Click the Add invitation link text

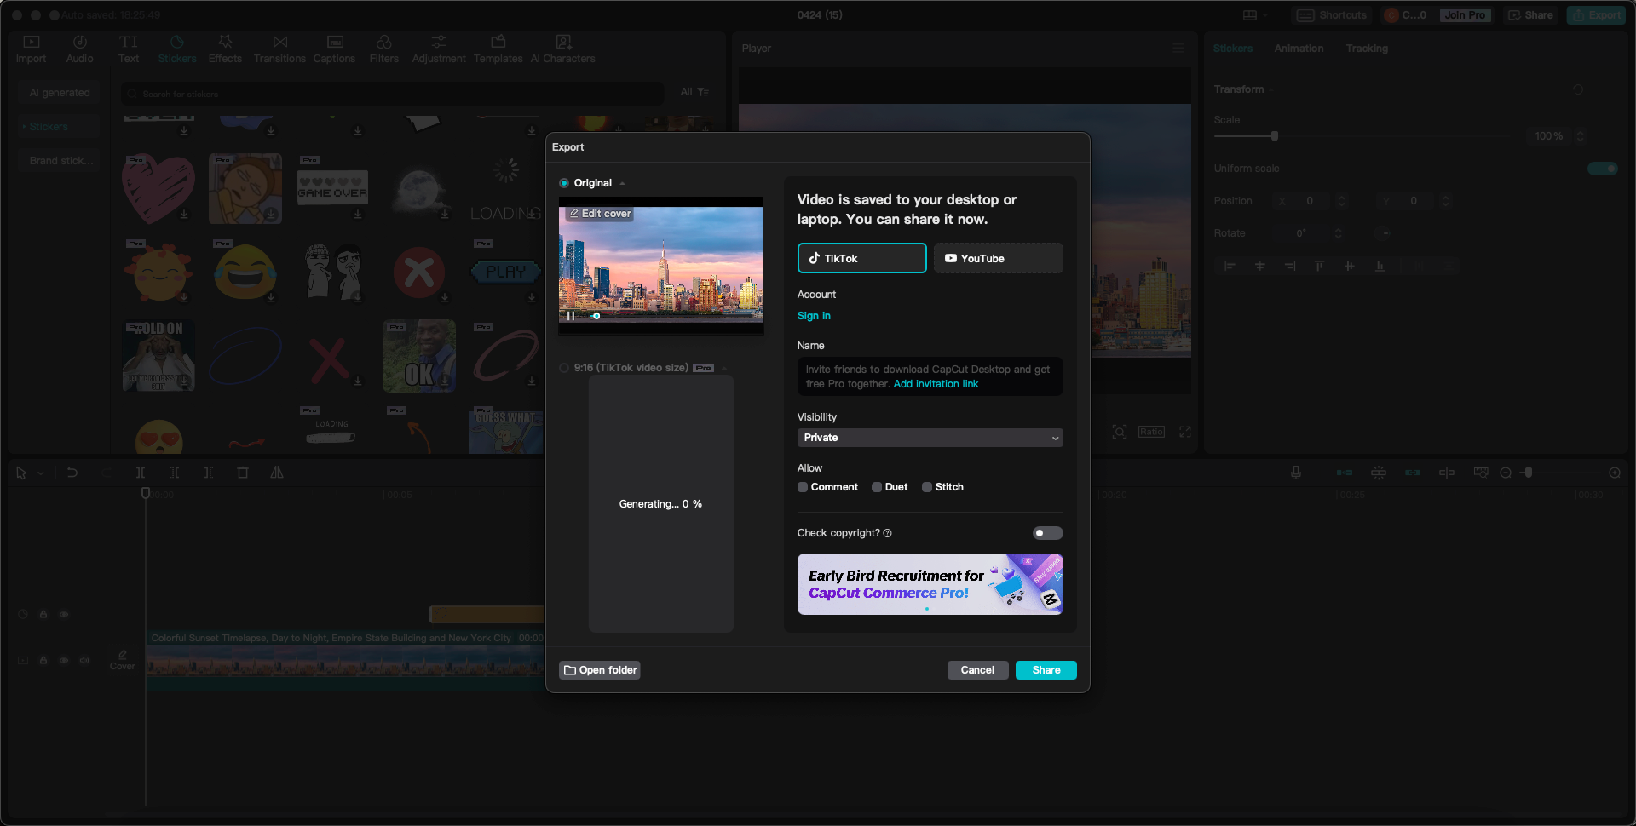[936, 384]
